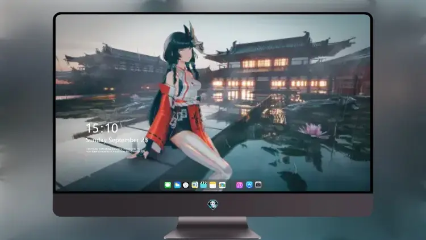Open the clapperboard video editor icon
The width and height of the screenshot is (426, 240).
(203, 185)
